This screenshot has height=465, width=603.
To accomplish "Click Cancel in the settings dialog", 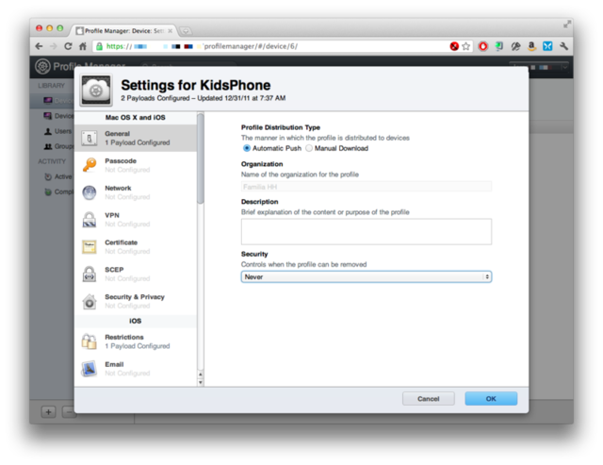I will pos(429,399).
